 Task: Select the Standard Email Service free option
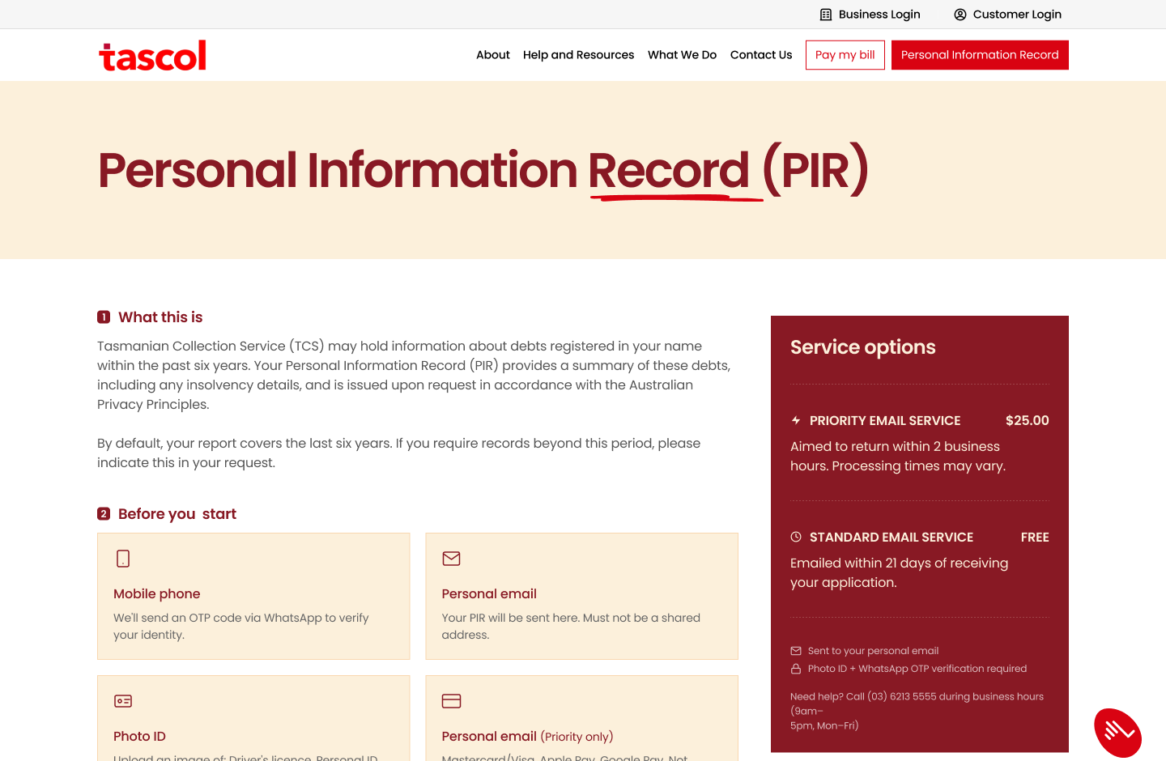coord(919,559)
